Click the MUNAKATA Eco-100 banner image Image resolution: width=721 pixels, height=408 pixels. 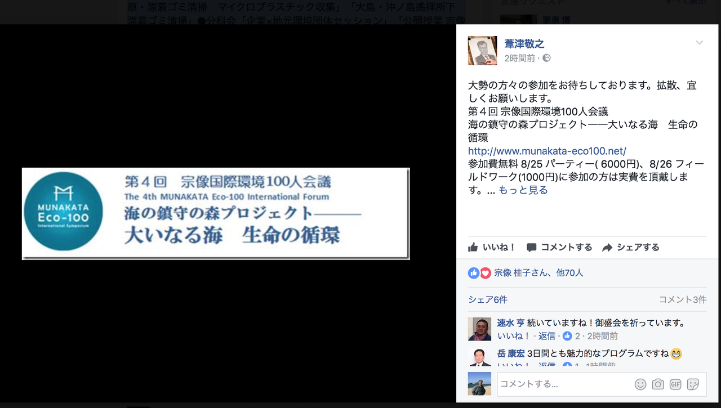point(216,214)
